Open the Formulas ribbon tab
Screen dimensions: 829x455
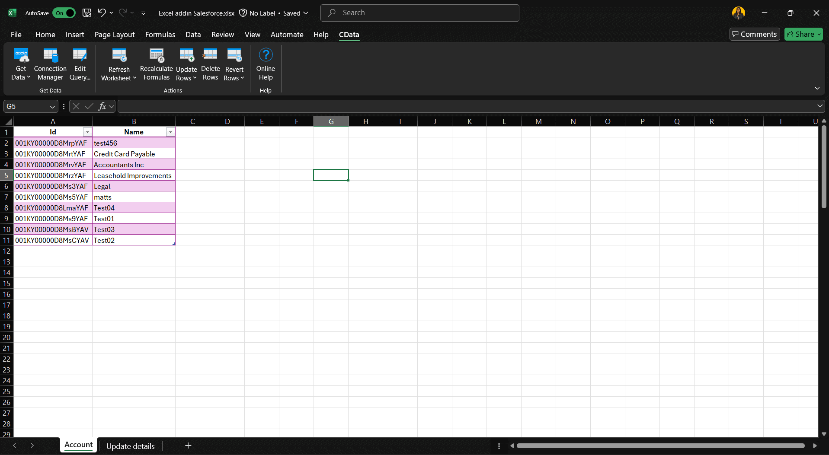(x=160, y=35)
